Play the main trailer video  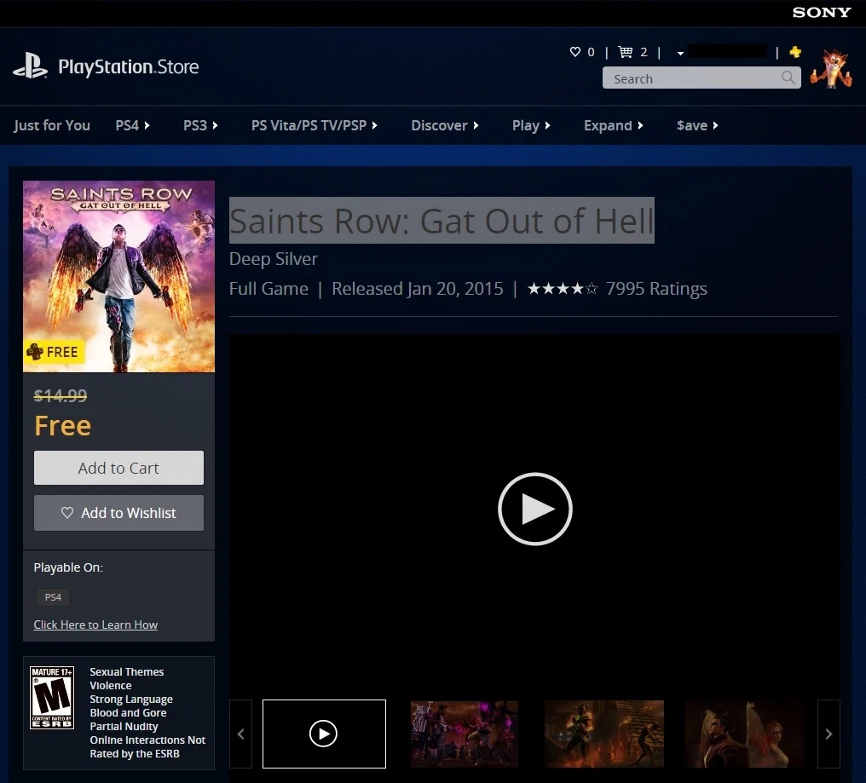534,509
